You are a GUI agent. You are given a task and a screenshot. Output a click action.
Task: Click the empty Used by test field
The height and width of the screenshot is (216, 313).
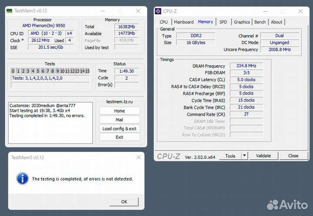127,47
